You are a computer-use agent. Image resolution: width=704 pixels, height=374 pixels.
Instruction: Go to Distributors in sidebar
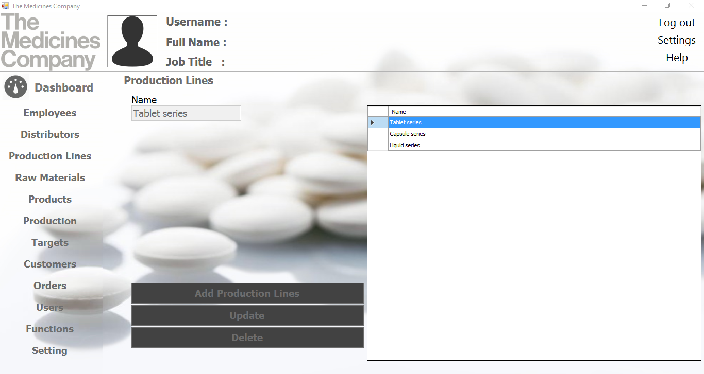coord(50,134)
